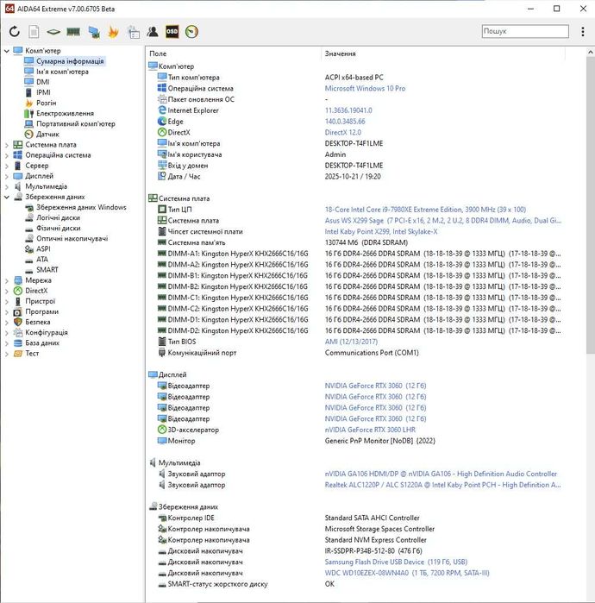
Task: Select the Безпека tree item
Action: coord(38,322)
